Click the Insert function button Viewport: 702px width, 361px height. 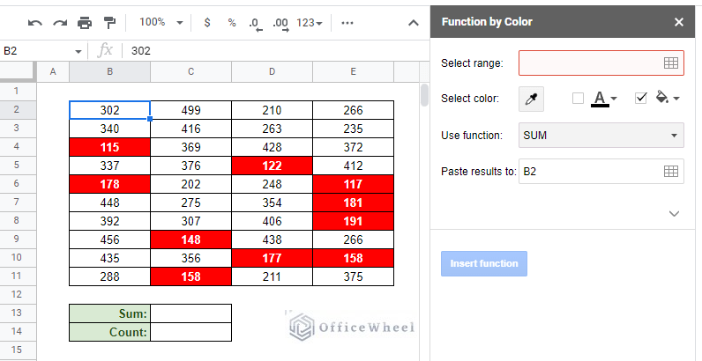484,263
